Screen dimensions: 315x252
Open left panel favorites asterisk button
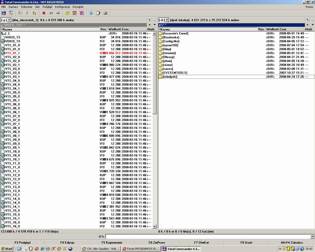click(x=150, y=25)
